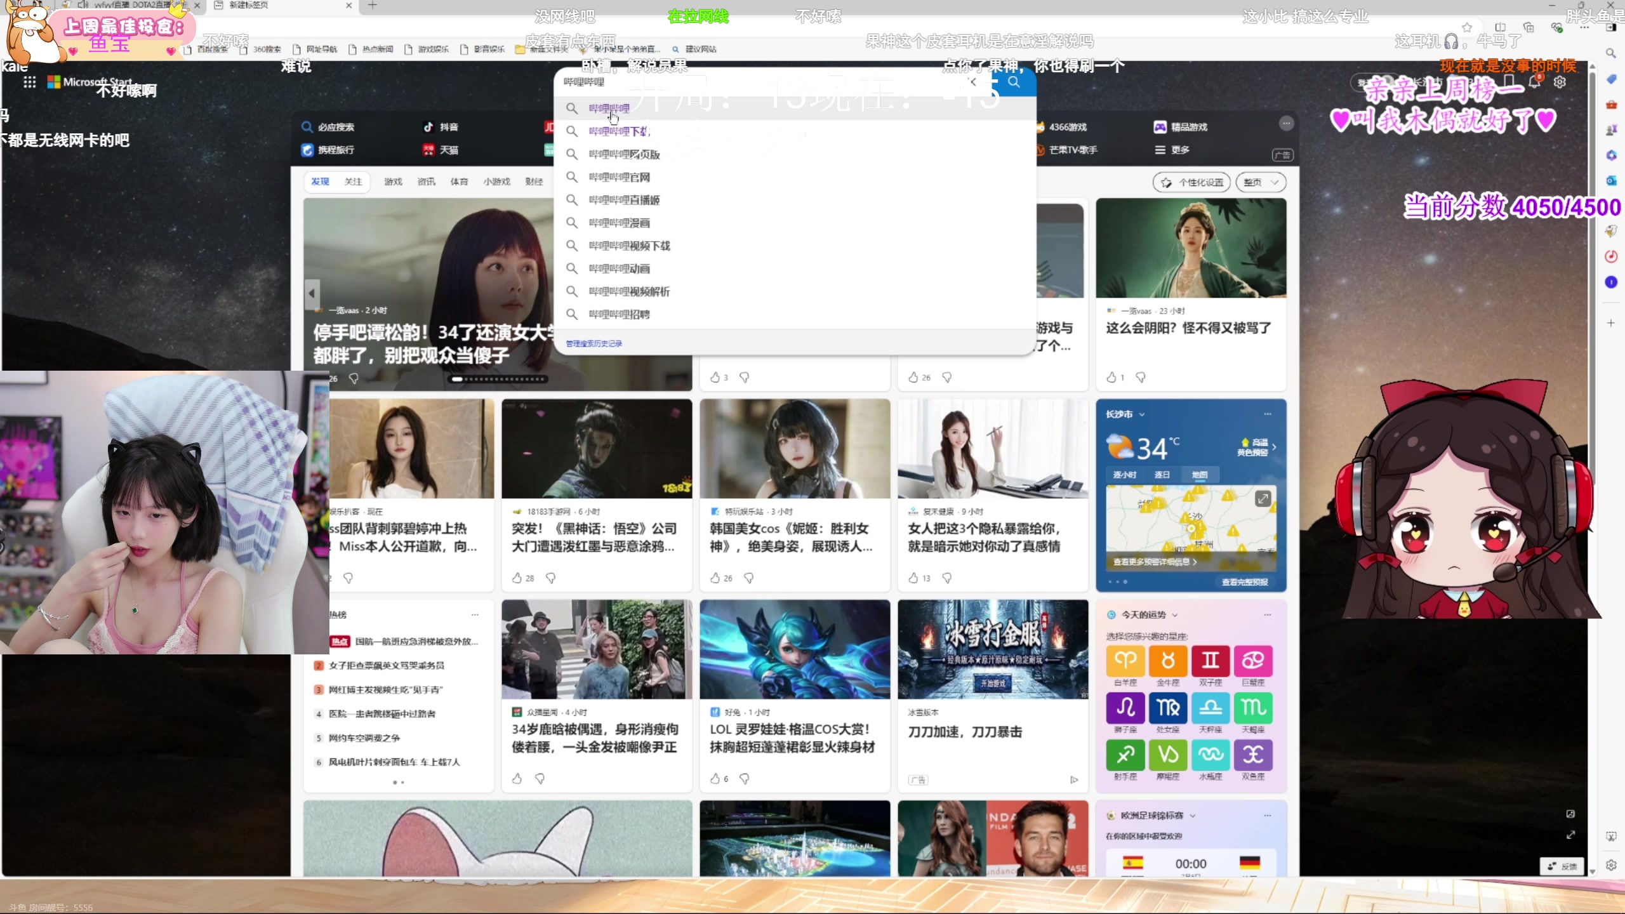The image size is (1625, 914).
Task: Go to previous headline carousel slide
Action: pyautogui.click(x=311, y=293)
